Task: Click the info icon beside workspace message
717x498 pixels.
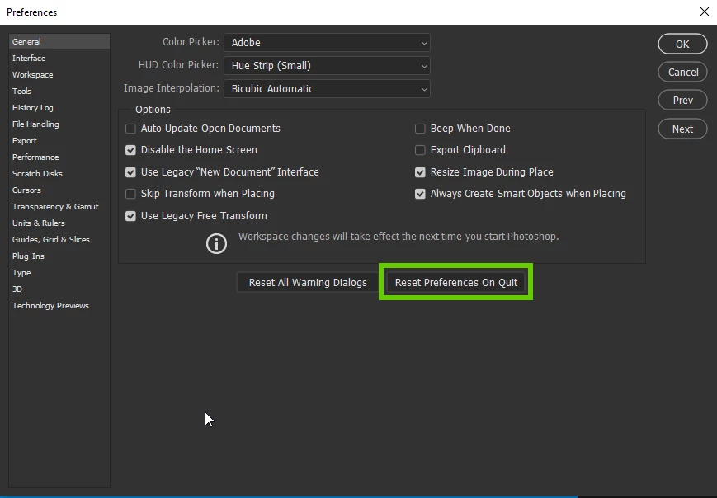Action: (216, 243)
